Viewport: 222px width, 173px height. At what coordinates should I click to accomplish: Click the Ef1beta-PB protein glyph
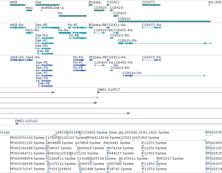coord(91,60)
